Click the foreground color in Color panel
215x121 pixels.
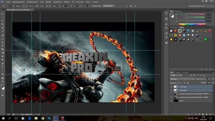(x=171, y=15)
